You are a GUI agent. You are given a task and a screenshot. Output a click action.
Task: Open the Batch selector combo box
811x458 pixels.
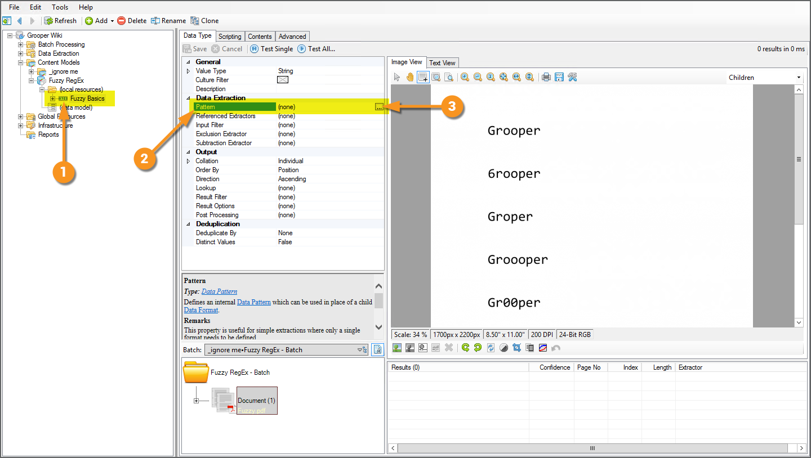[286, 349]
